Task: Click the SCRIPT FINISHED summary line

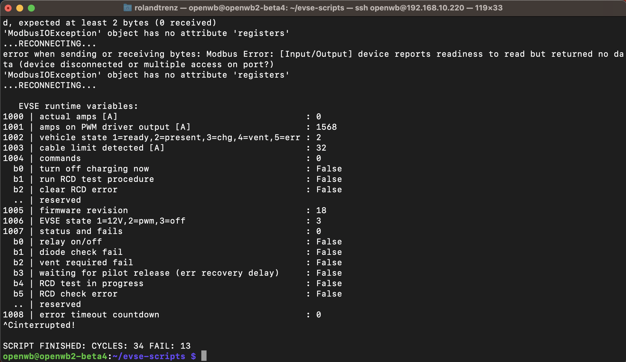Action: 97,346
